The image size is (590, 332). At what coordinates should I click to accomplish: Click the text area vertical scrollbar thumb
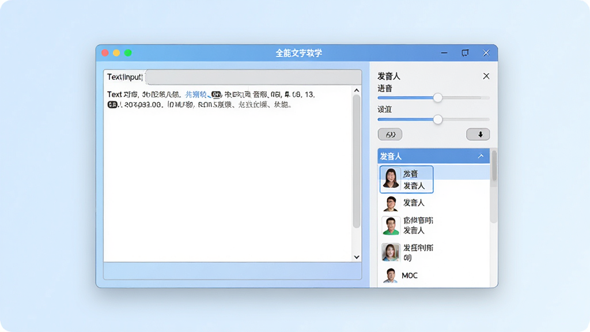pyautogui.click(x=357, y=161)
